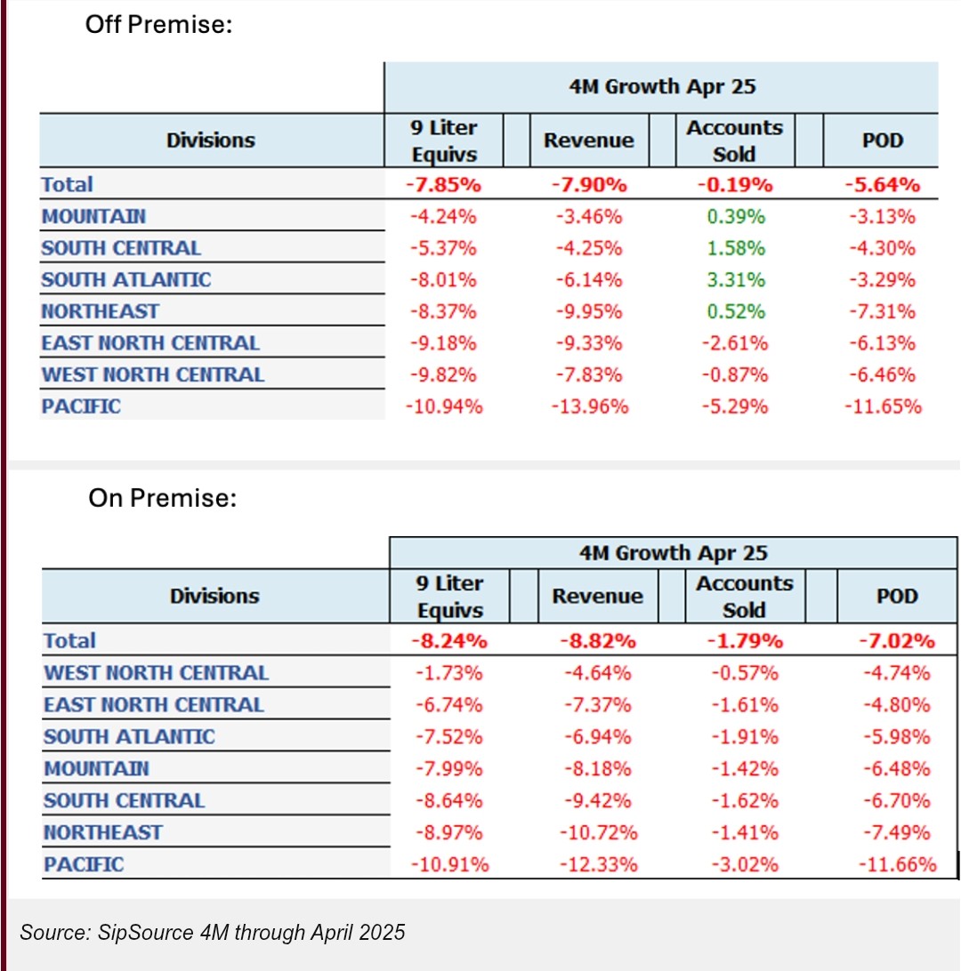Select the On Premise Accounts Sold header
961x971 pixels.
[x=744, y=597]
